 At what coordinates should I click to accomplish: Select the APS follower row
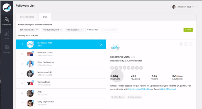click(61, 93)
